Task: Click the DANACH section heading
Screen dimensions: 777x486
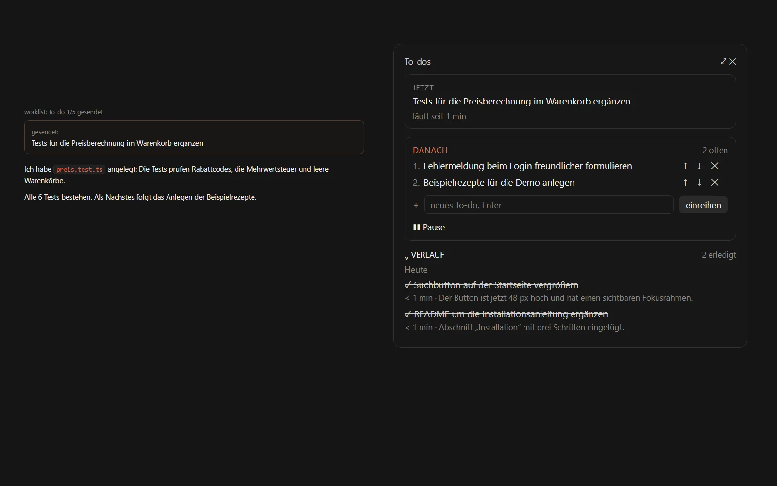Action: click(430, 150)
